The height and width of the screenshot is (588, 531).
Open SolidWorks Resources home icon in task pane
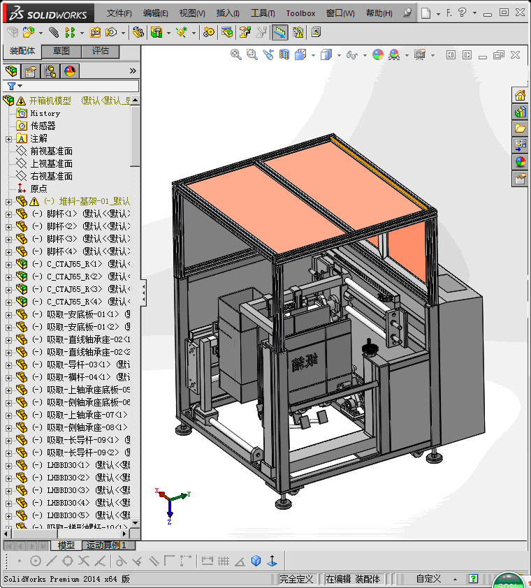520,95
